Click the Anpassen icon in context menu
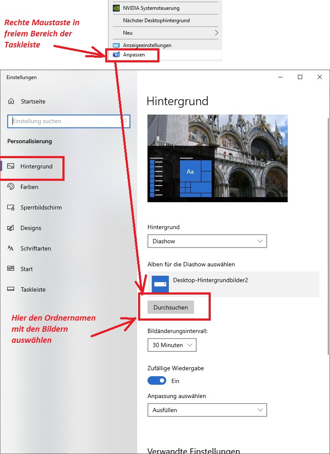 coord(116,55)
